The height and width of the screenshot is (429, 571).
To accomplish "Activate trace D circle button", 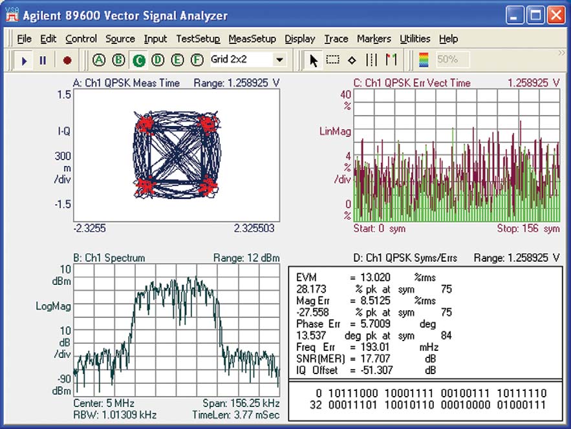I will [158, 60].
